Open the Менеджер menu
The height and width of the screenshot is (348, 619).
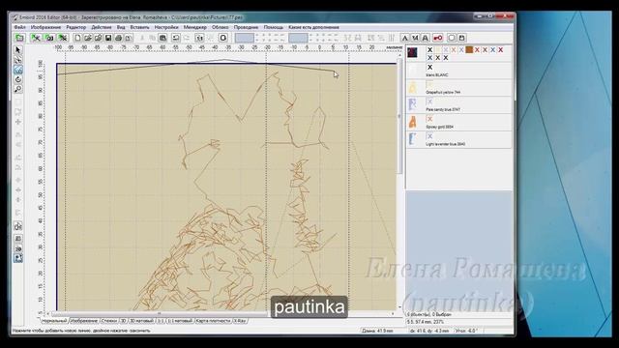(x=195, y=27)
